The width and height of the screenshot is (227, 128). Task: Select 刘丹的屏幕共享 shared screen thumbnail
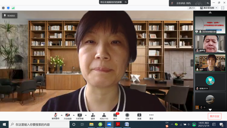click(210, 25)
